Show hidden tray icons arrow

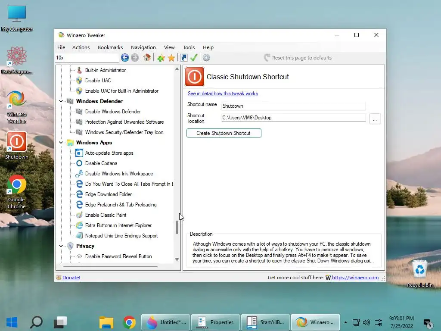(x=345, y=322)
